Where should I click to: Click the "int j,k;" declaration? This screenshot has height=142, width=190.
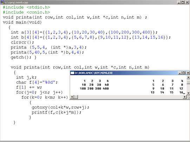click(26, 77)
